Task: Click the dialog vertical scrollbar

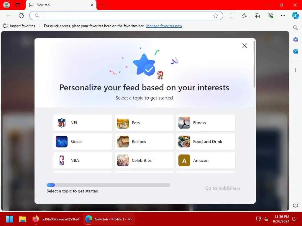Action: click(x=255, y=64)
